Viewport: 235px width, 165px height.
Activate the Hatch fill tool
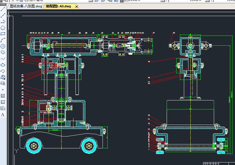3,96
